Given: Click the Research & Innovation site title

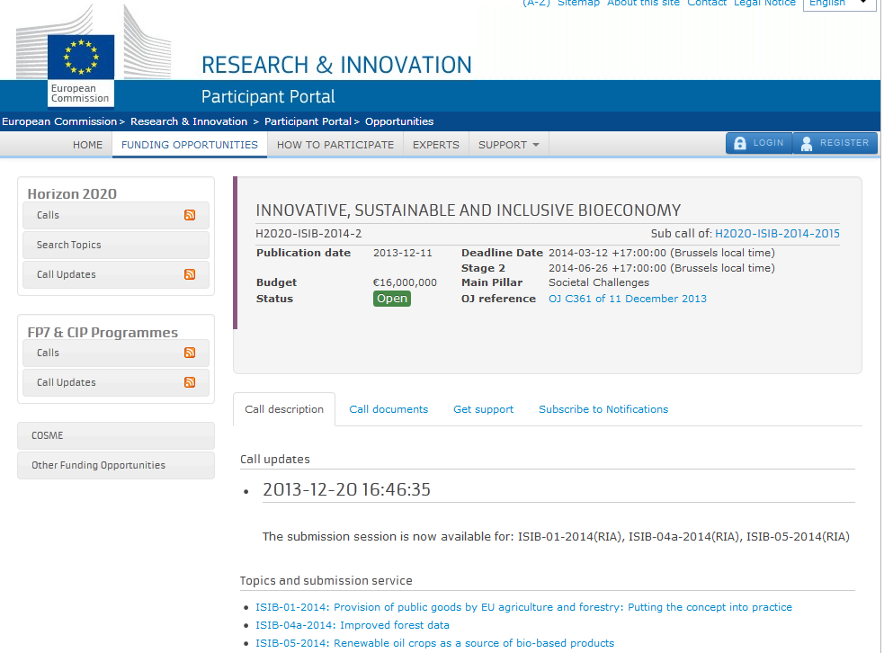Looking at the screenshot, I should point(336,65).
